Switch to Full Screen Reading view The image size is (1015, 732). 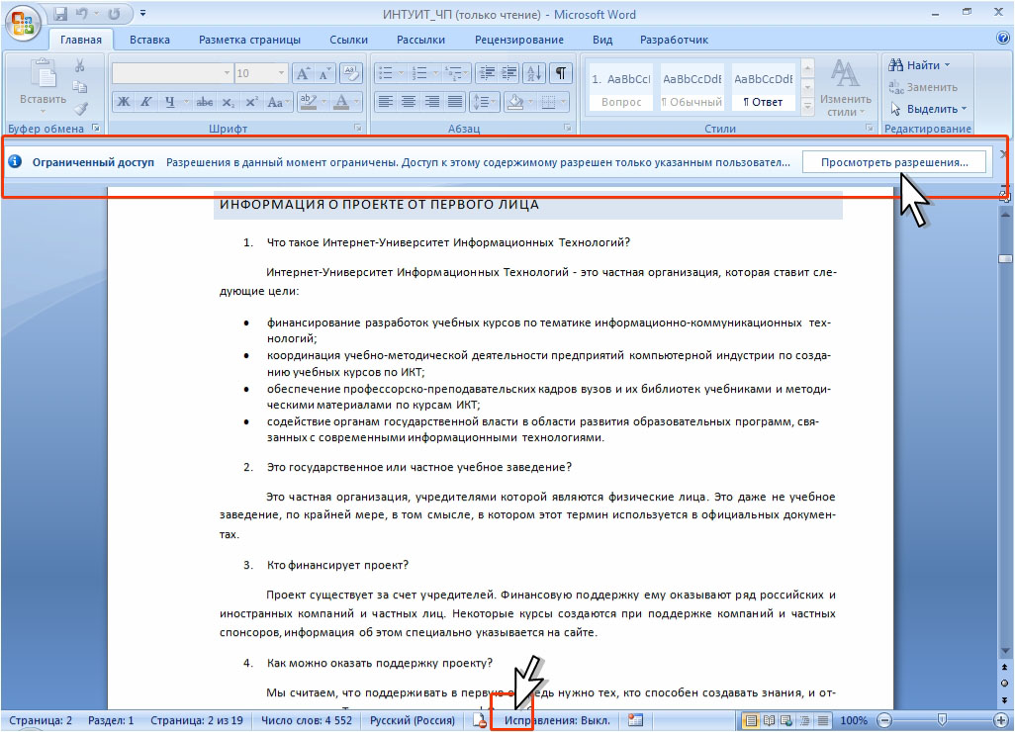pyautogui.click(x=769, y=720)
